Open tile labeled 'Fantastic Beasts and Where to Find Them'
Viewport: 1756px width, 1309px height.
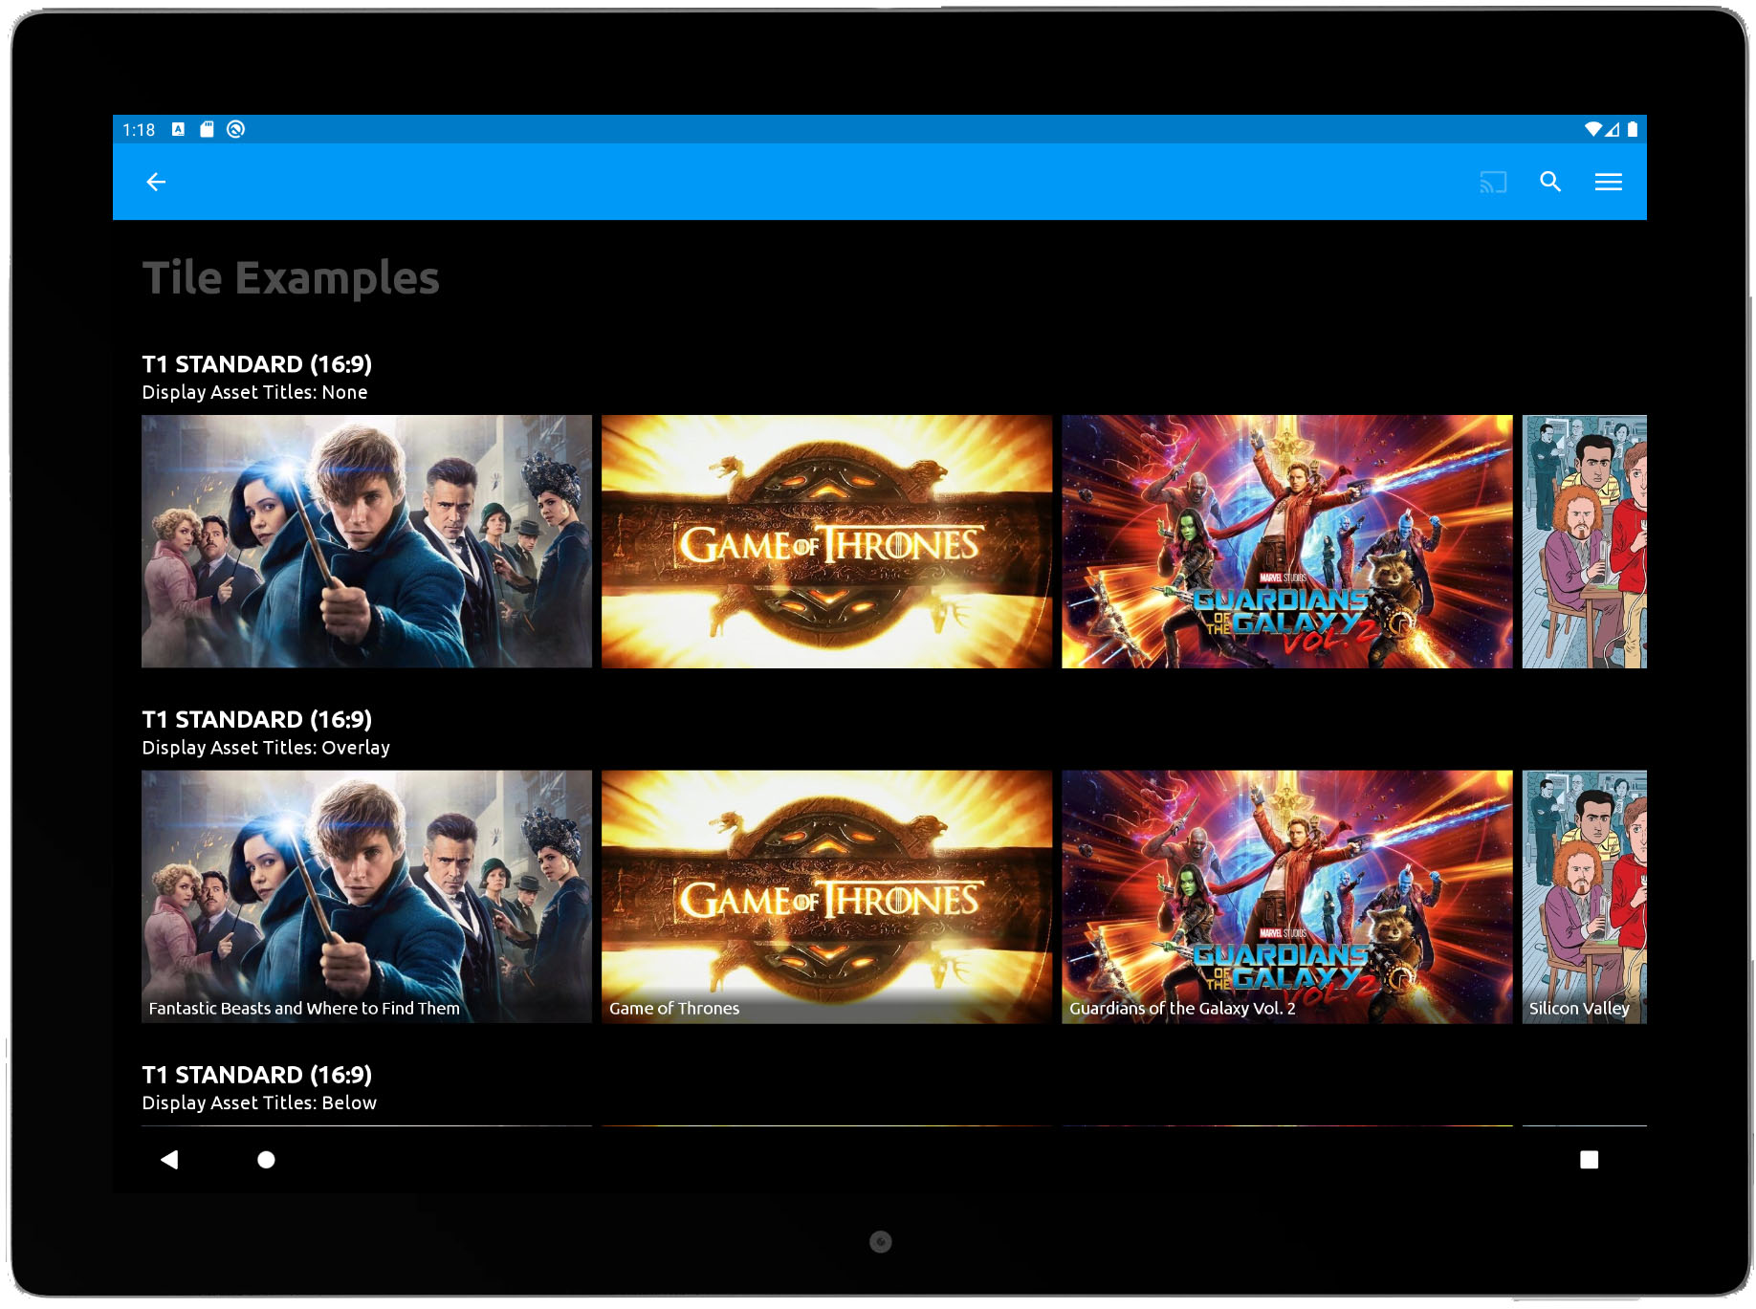click(x=367, y=897)
